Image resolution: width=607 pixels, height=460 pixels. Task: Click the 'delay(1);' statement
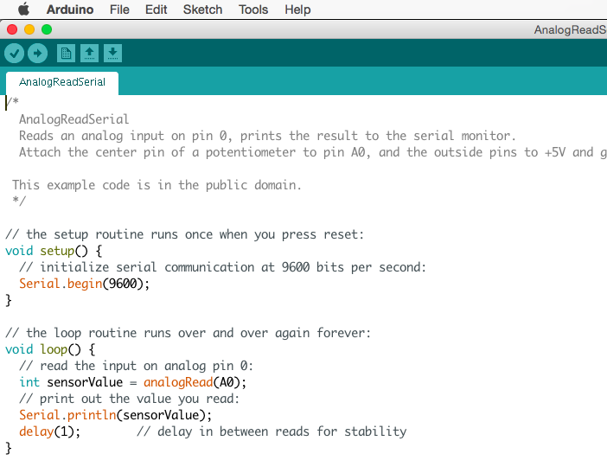pos(50,431)
